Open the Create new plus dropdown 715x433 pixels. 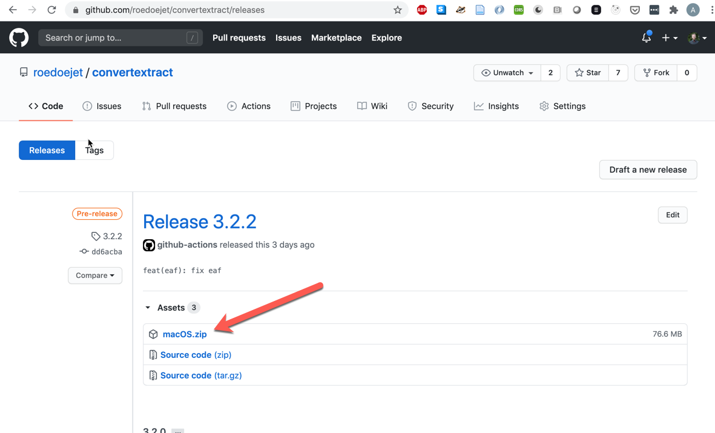click(670, 38)
